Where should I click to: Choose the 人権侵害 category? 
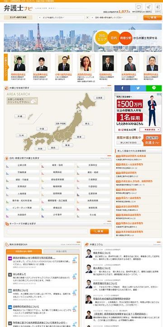22,194
